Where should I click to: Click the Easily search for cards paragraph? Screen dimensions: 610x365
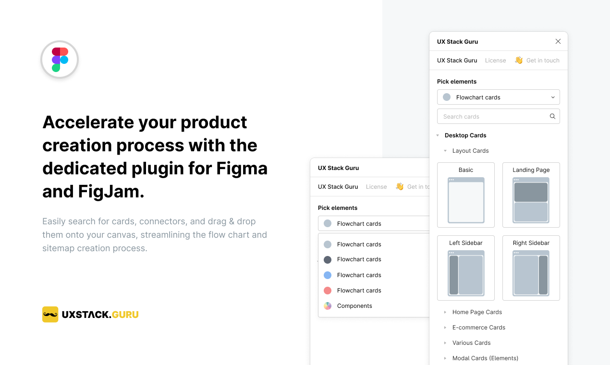coord(155,235)
